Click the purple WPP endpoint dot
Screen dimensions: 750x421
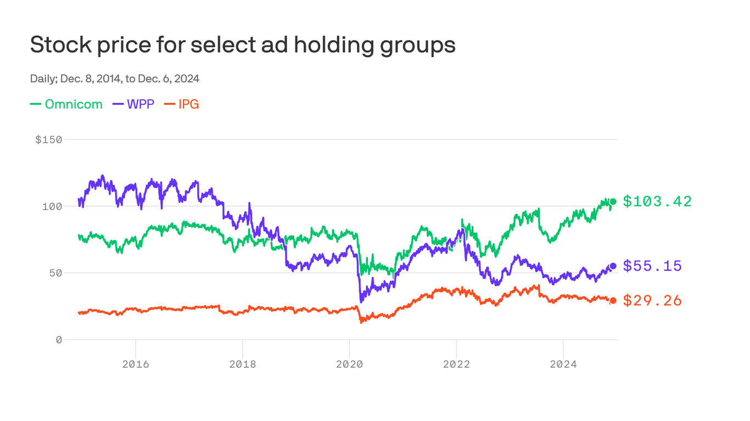click(x=613, y=266)
